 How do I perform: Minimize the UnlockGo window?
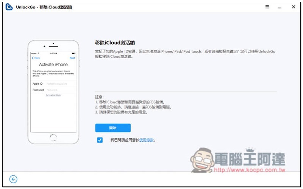[x=280, y=8]
